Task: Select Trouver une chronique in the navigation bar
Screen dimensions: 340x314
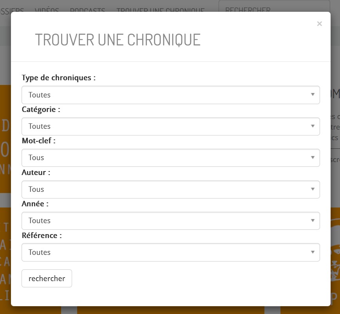Action: (x=160, y=10)
